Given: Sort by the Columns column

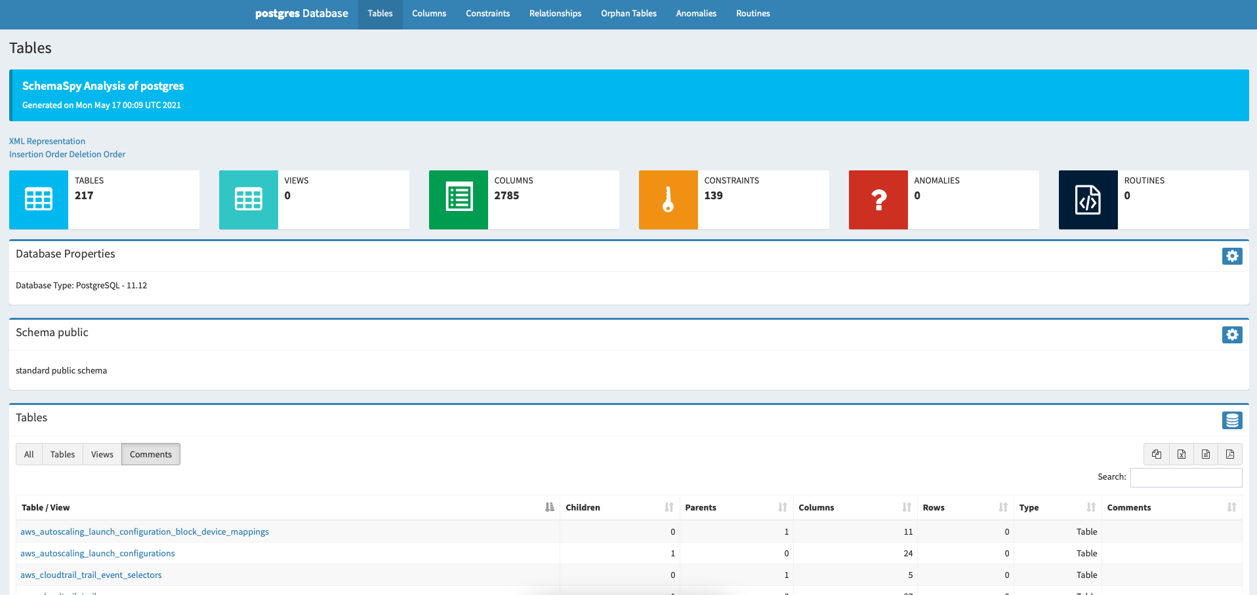Looking at the screenshot, I should [855, 507].
